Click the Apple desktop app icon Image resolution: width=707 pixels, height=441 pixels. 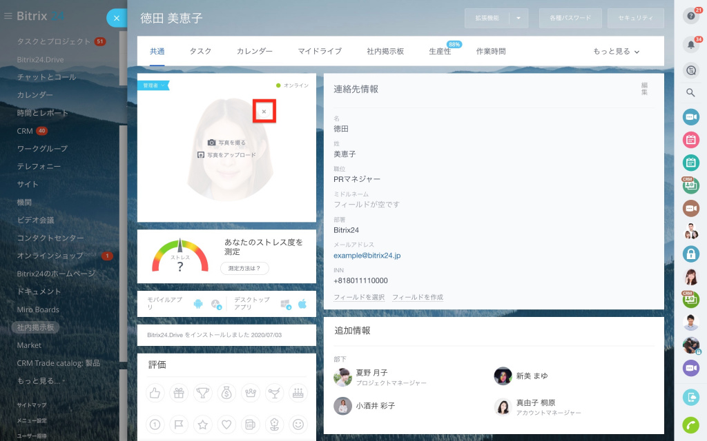pos(302,304)
